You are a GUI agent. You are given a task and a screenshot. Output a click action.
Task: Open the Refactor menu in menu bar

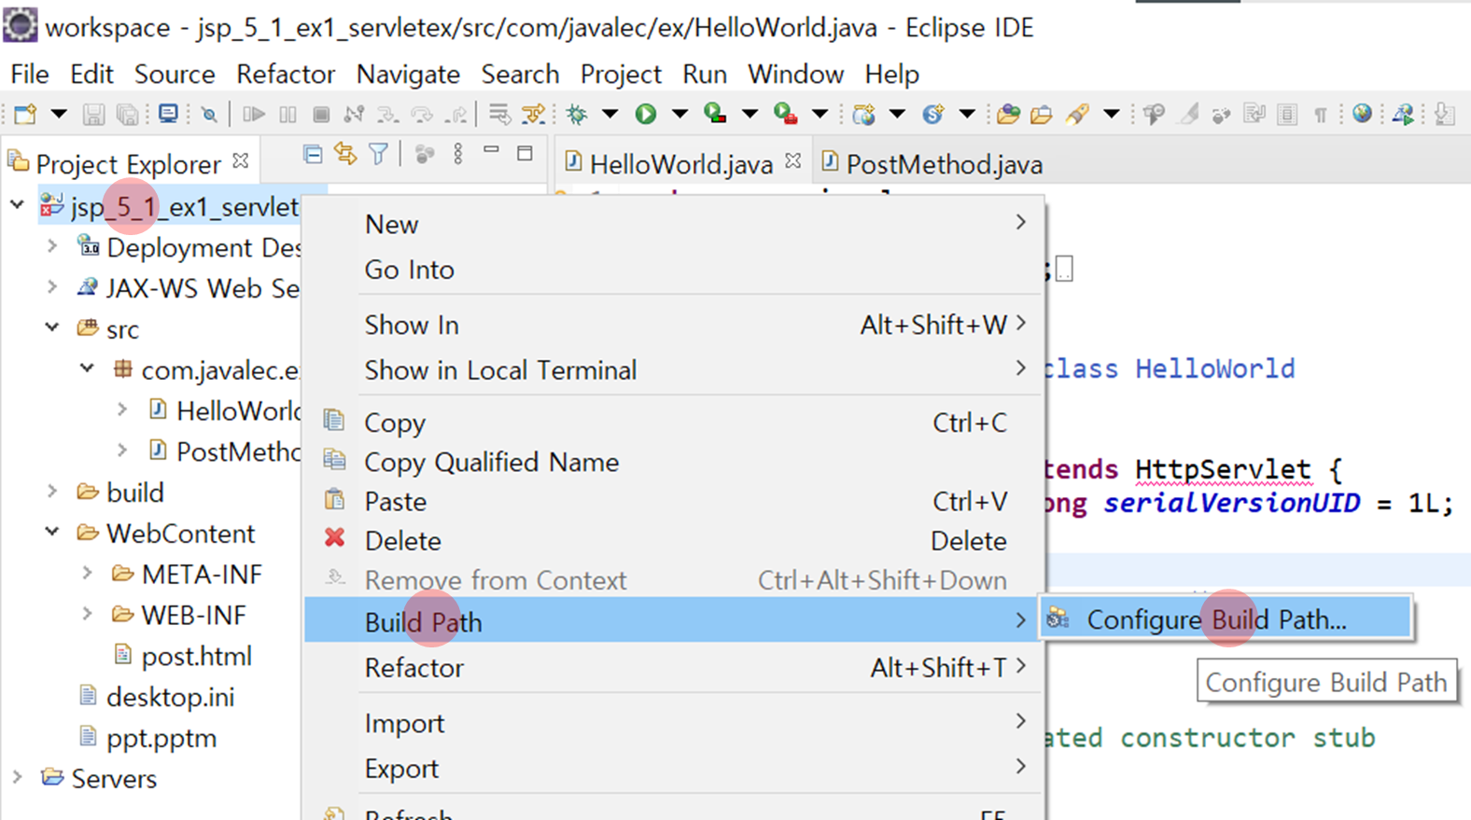[286, 74]
